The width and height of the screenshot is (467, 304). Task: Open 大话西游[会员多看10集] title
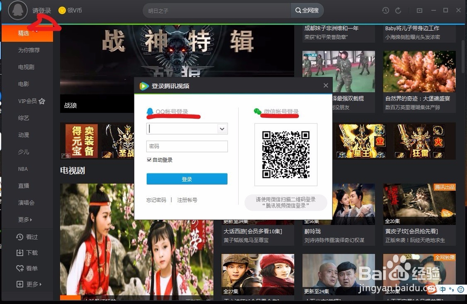(x=253, y=231)
